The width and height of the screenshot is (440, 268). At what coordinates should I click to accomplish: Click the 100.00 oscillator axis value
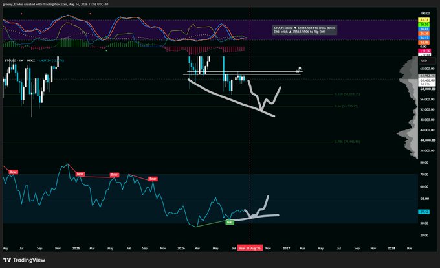tap(425, 13)
